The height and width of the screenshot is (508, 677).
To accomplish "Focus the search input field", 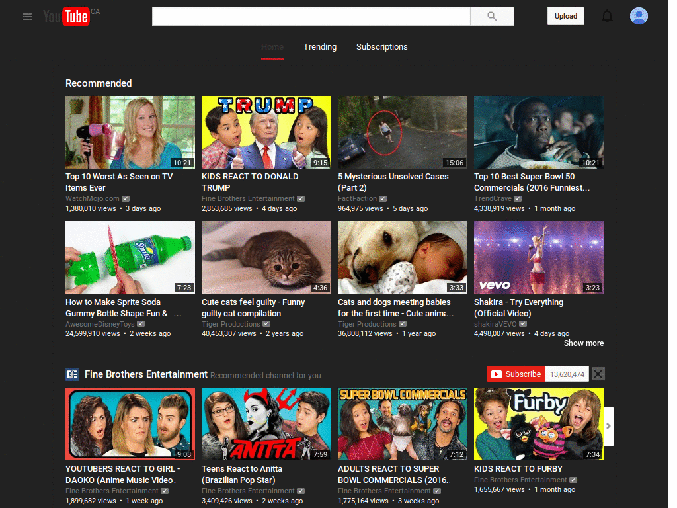I will coord(311,16).
